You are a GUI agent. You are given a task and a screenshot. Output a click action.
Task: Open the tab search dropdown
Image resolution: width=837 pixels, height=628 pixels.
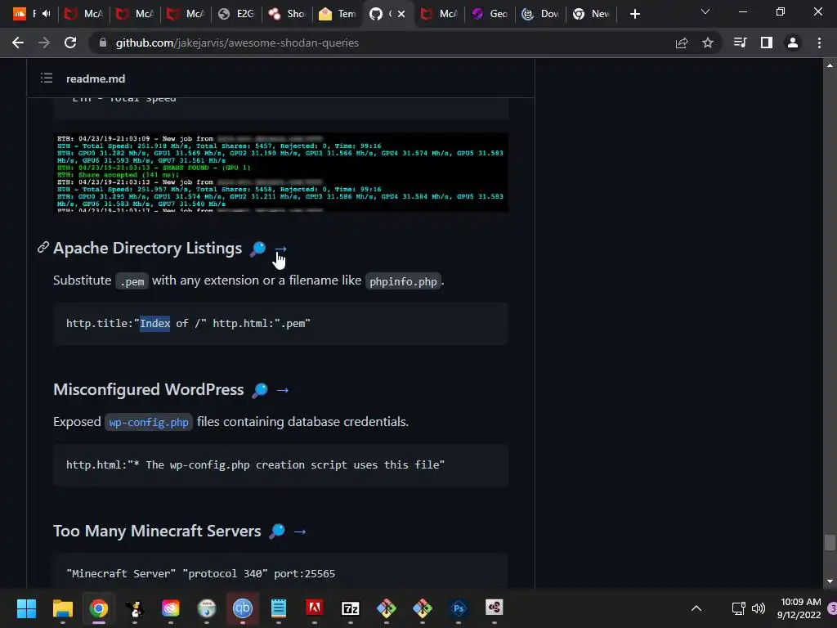click(x=705, y=11)
